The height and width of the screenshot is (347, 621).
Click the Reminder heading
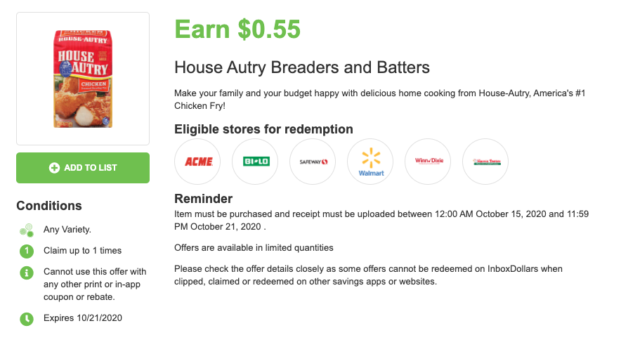point(203,198)
